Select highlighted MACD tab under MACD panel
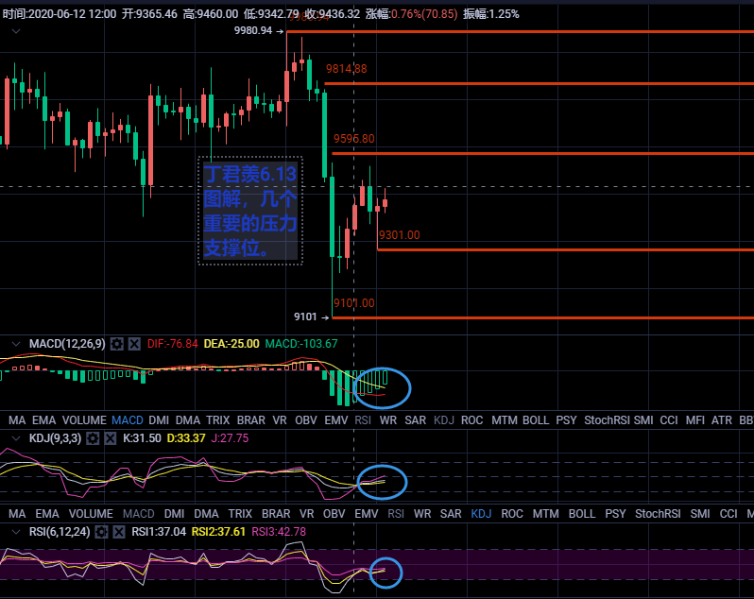Viewport: 754px width, 599px height. click(128, 420)
